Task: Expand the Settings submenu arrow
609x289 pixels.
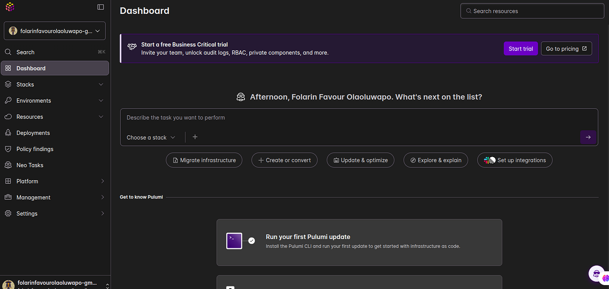Action: tap(103, 213)
